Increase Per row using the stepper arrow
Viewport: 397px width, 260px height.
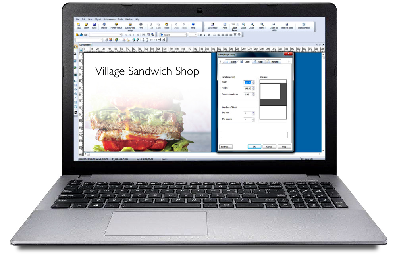pyautogui.click(x=253, y=112)
